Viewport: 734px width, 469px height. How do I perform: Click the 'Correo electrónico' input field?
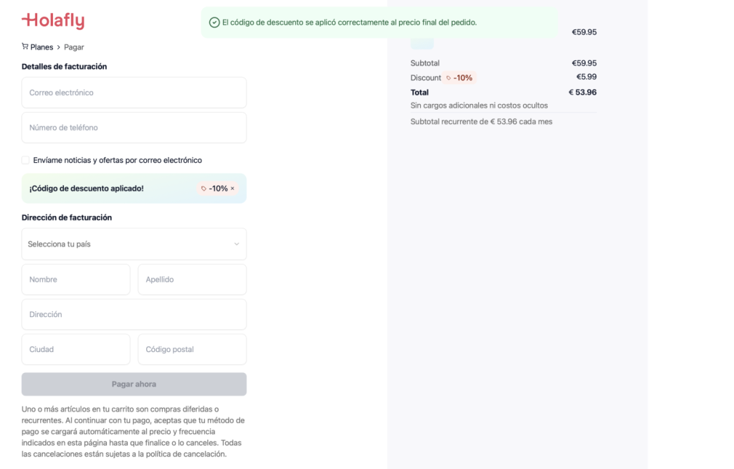tap(134, 93)
